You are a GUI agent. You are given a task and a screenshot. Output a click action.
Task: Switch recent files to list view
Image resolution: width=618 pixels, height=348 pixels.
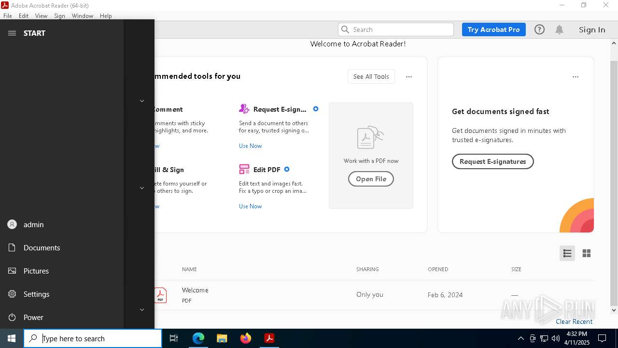pos(567,253)
